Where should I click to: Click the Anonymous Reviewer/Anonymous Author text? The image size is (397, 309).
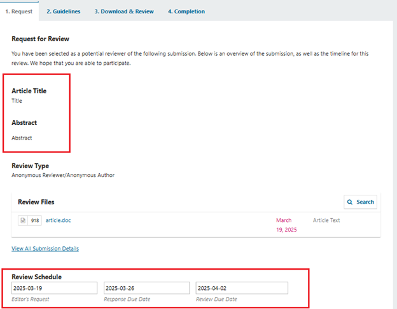63,175
